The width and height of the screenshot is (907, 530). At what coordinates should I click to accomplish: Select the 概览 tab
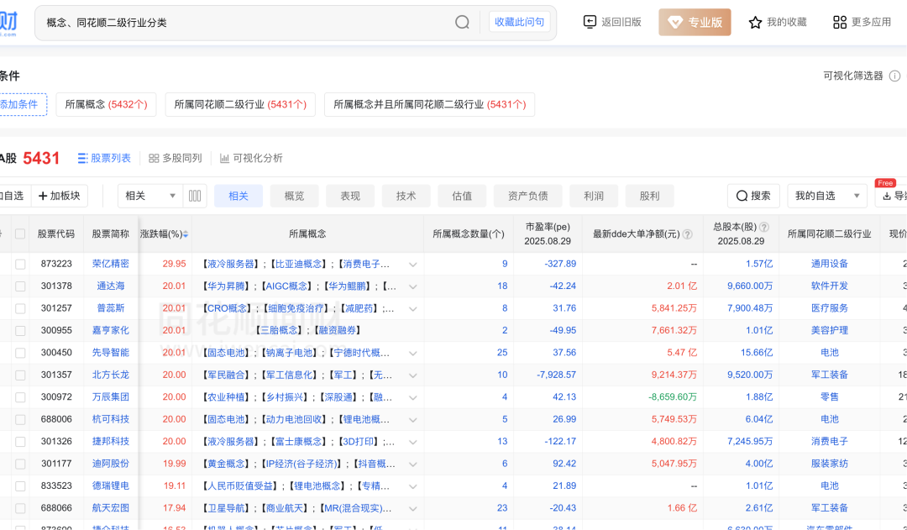[295, 197]
